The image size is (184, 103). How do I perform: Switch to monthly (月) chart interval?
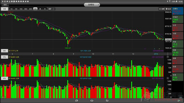point(45,9)
